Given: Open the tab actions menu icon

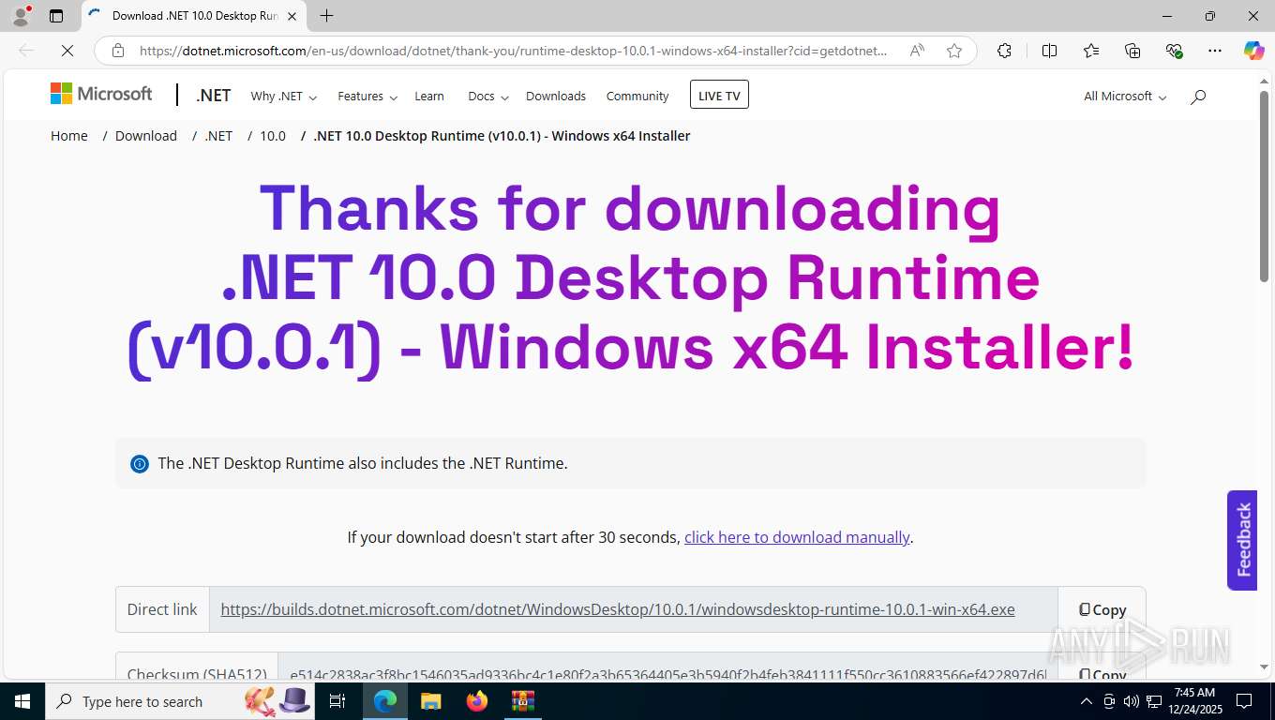Looking at the screenshot, I should (56, 16).
